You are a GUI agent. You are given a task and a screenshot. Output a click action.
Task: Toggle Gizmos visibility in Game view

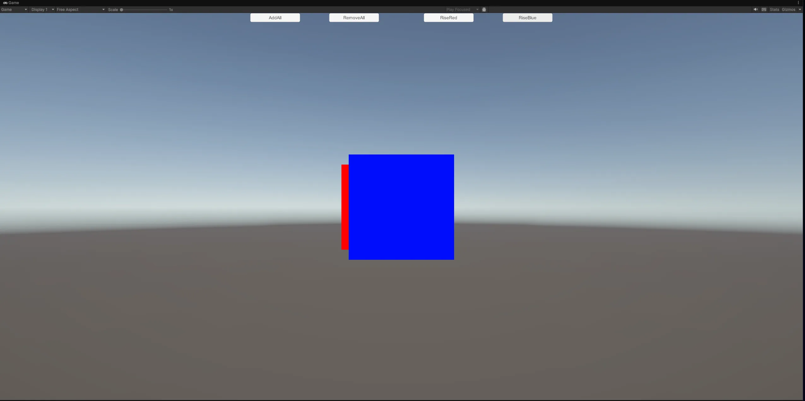(788, 9)
